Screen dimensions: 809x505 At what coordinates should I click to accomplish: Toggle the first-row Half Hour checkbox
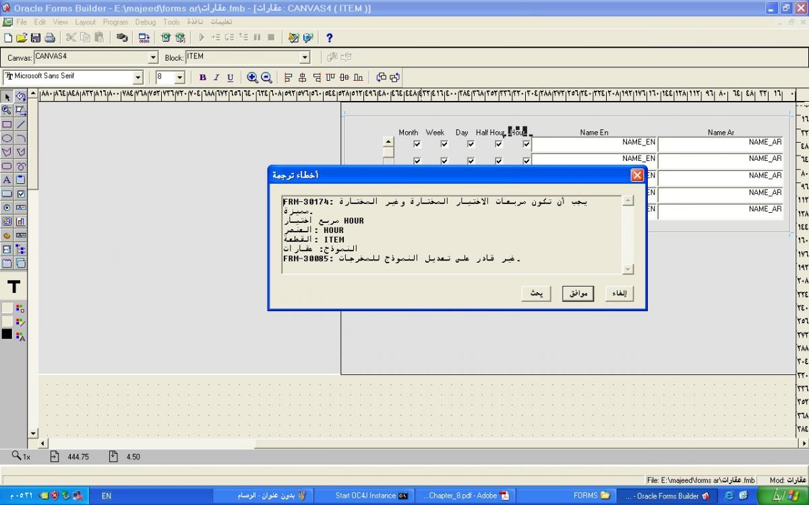pos(498,143)
